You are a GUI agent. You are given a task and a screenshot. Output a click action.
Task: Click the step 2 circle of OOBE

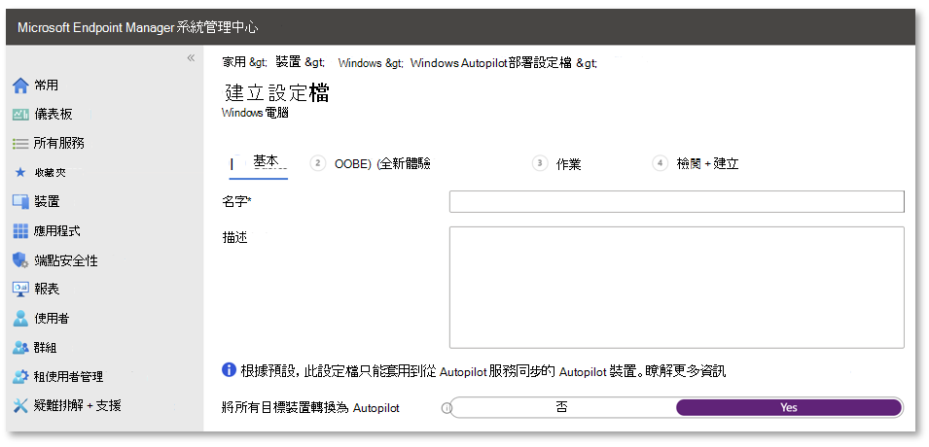[x=318, y=163]
